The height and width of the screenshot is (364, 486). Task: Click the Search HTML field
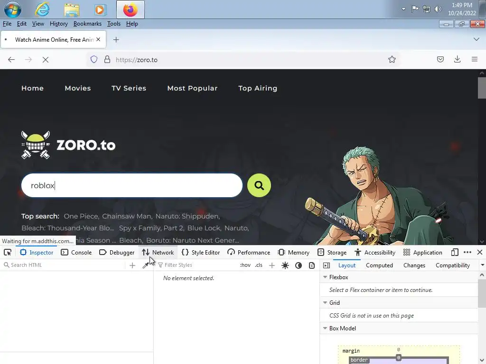click(x=64, y=265)
